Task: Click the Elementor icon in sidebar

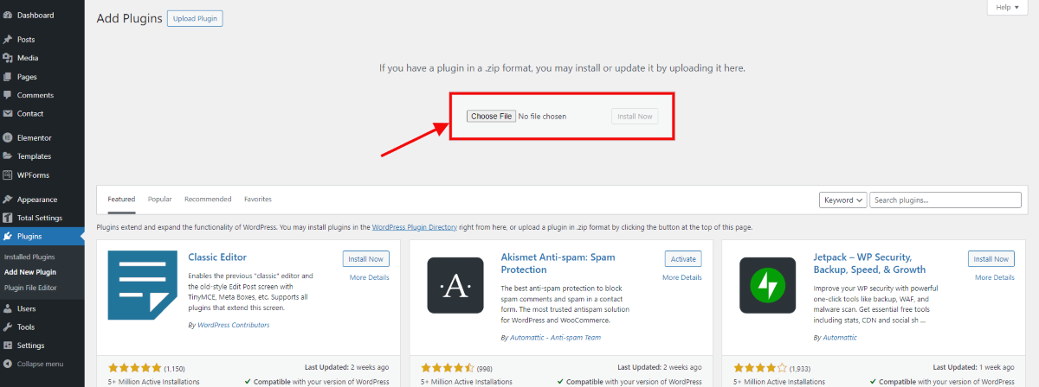Action: pos(8,138)
